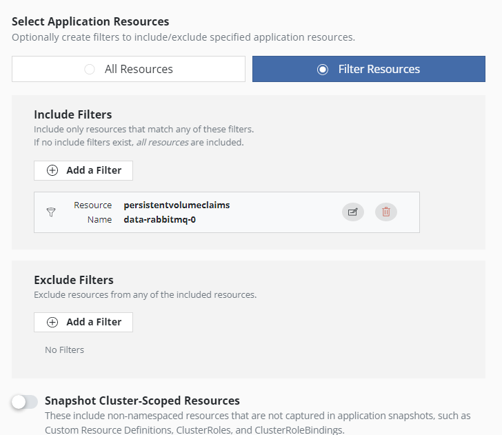Click the data-rabbitmq-0 name value
This screenshot has width=502, height=435.
(160, 220)
